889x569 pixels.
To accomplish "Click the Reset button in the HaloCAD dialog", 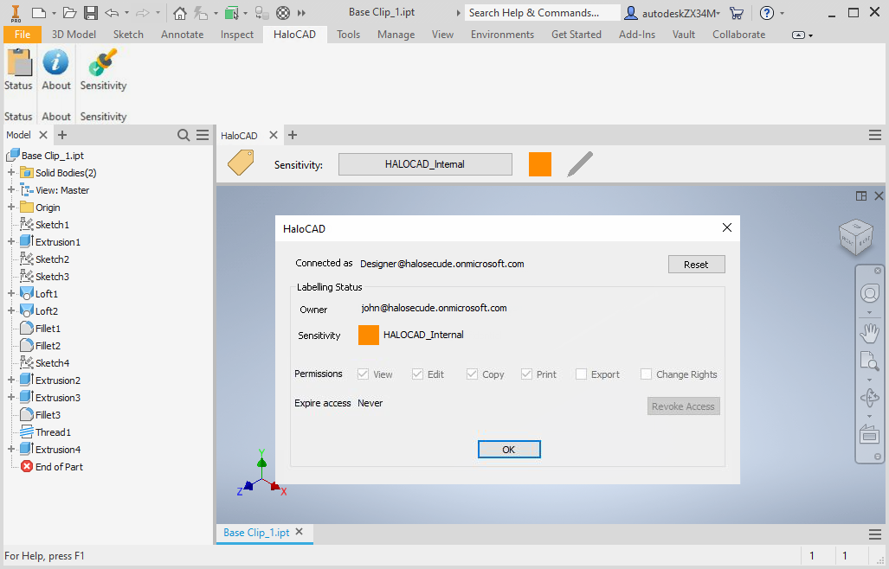I will click(x=696, y=263).
